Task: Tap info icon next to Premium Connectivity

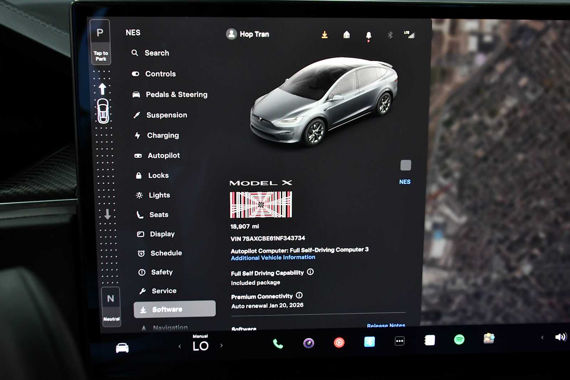Action: pyautogui.click(x=299, y=296)
